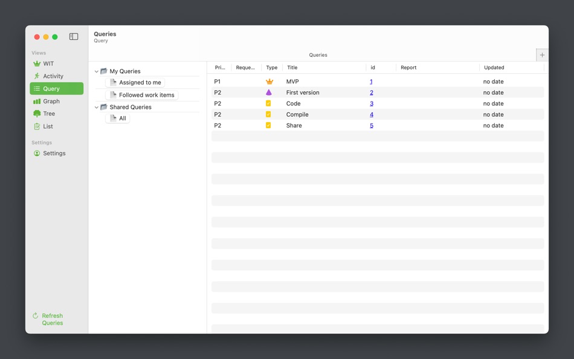574x359 pixels.
Task: Click Refresh Queries text button
Action: (x=53, y=319)
